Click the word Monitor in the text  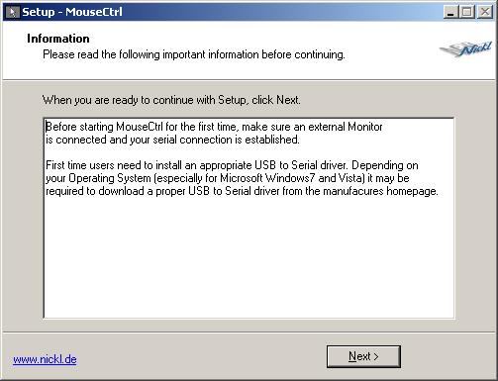(365, 127)
